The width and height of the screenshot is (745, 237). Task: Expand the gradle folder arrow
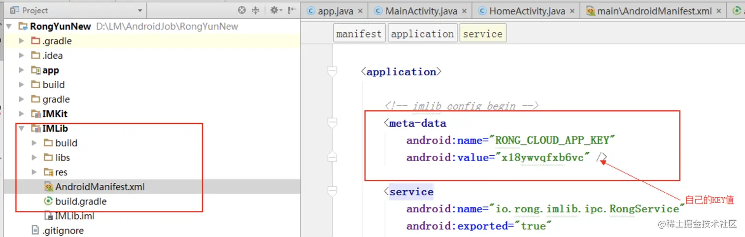pos(22,99)
